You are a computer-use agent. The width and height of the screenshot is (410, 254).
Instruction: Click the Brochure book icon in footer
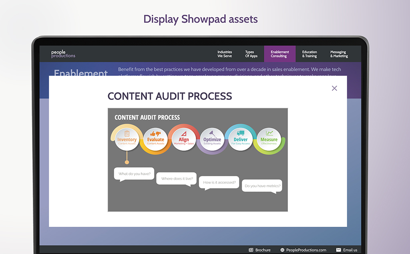251,250
